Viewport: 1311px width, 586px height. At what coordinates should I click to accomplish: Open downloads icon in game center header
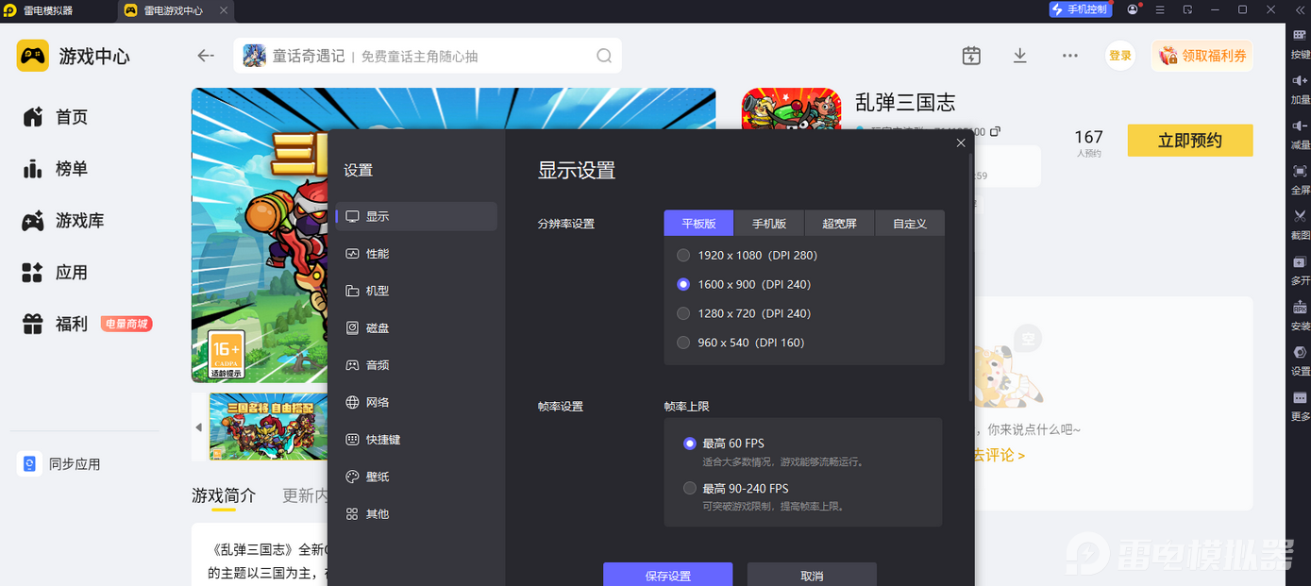[1019, 56]
